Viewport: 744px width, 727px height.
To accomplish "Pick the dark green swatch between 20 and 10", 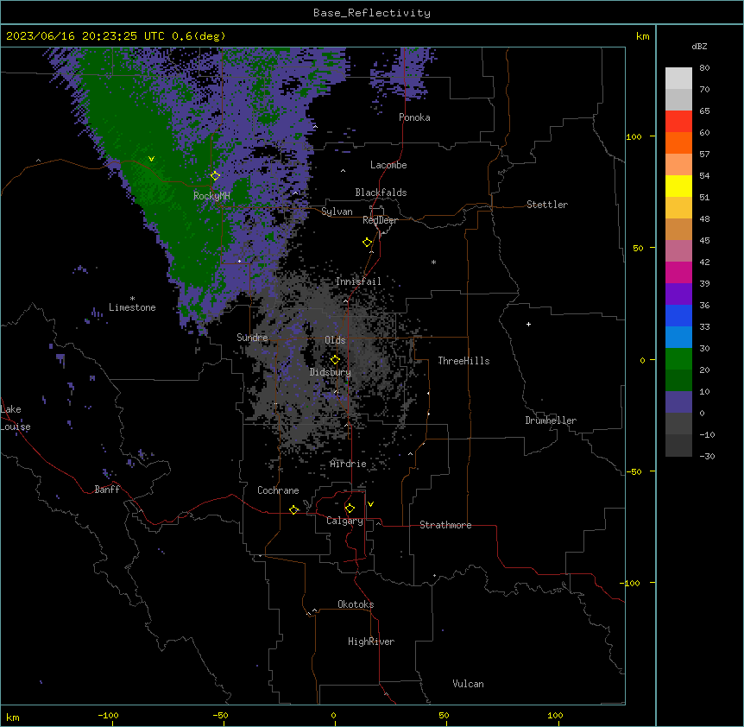I will [678, 381].
